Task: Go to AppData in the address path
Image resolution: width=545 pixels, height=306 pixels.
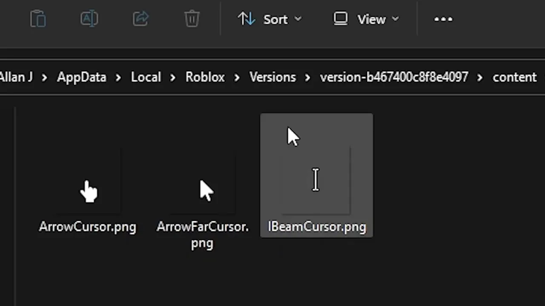Action: [81, 77]
